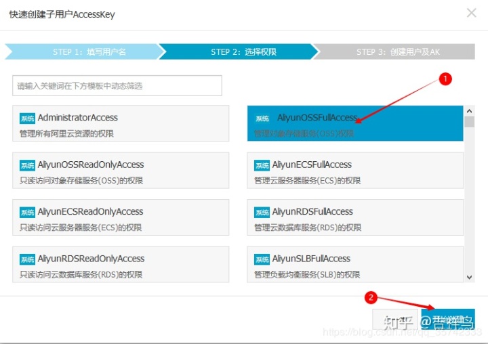The height and width of the screenshot is (344, 488).
Task: Click 系统 badge on AliyunSLBFullAccess
Action: tap(262, 259)
